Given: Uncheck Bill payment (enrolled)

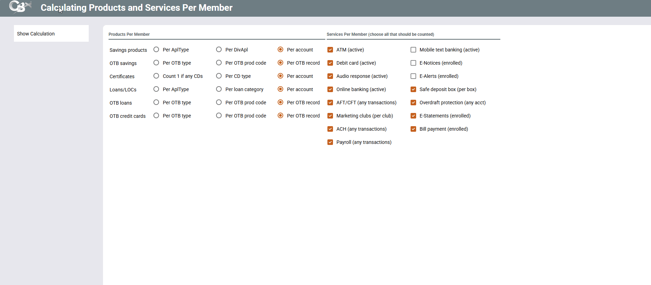Looking at the screenshot, I should [413, 129].
